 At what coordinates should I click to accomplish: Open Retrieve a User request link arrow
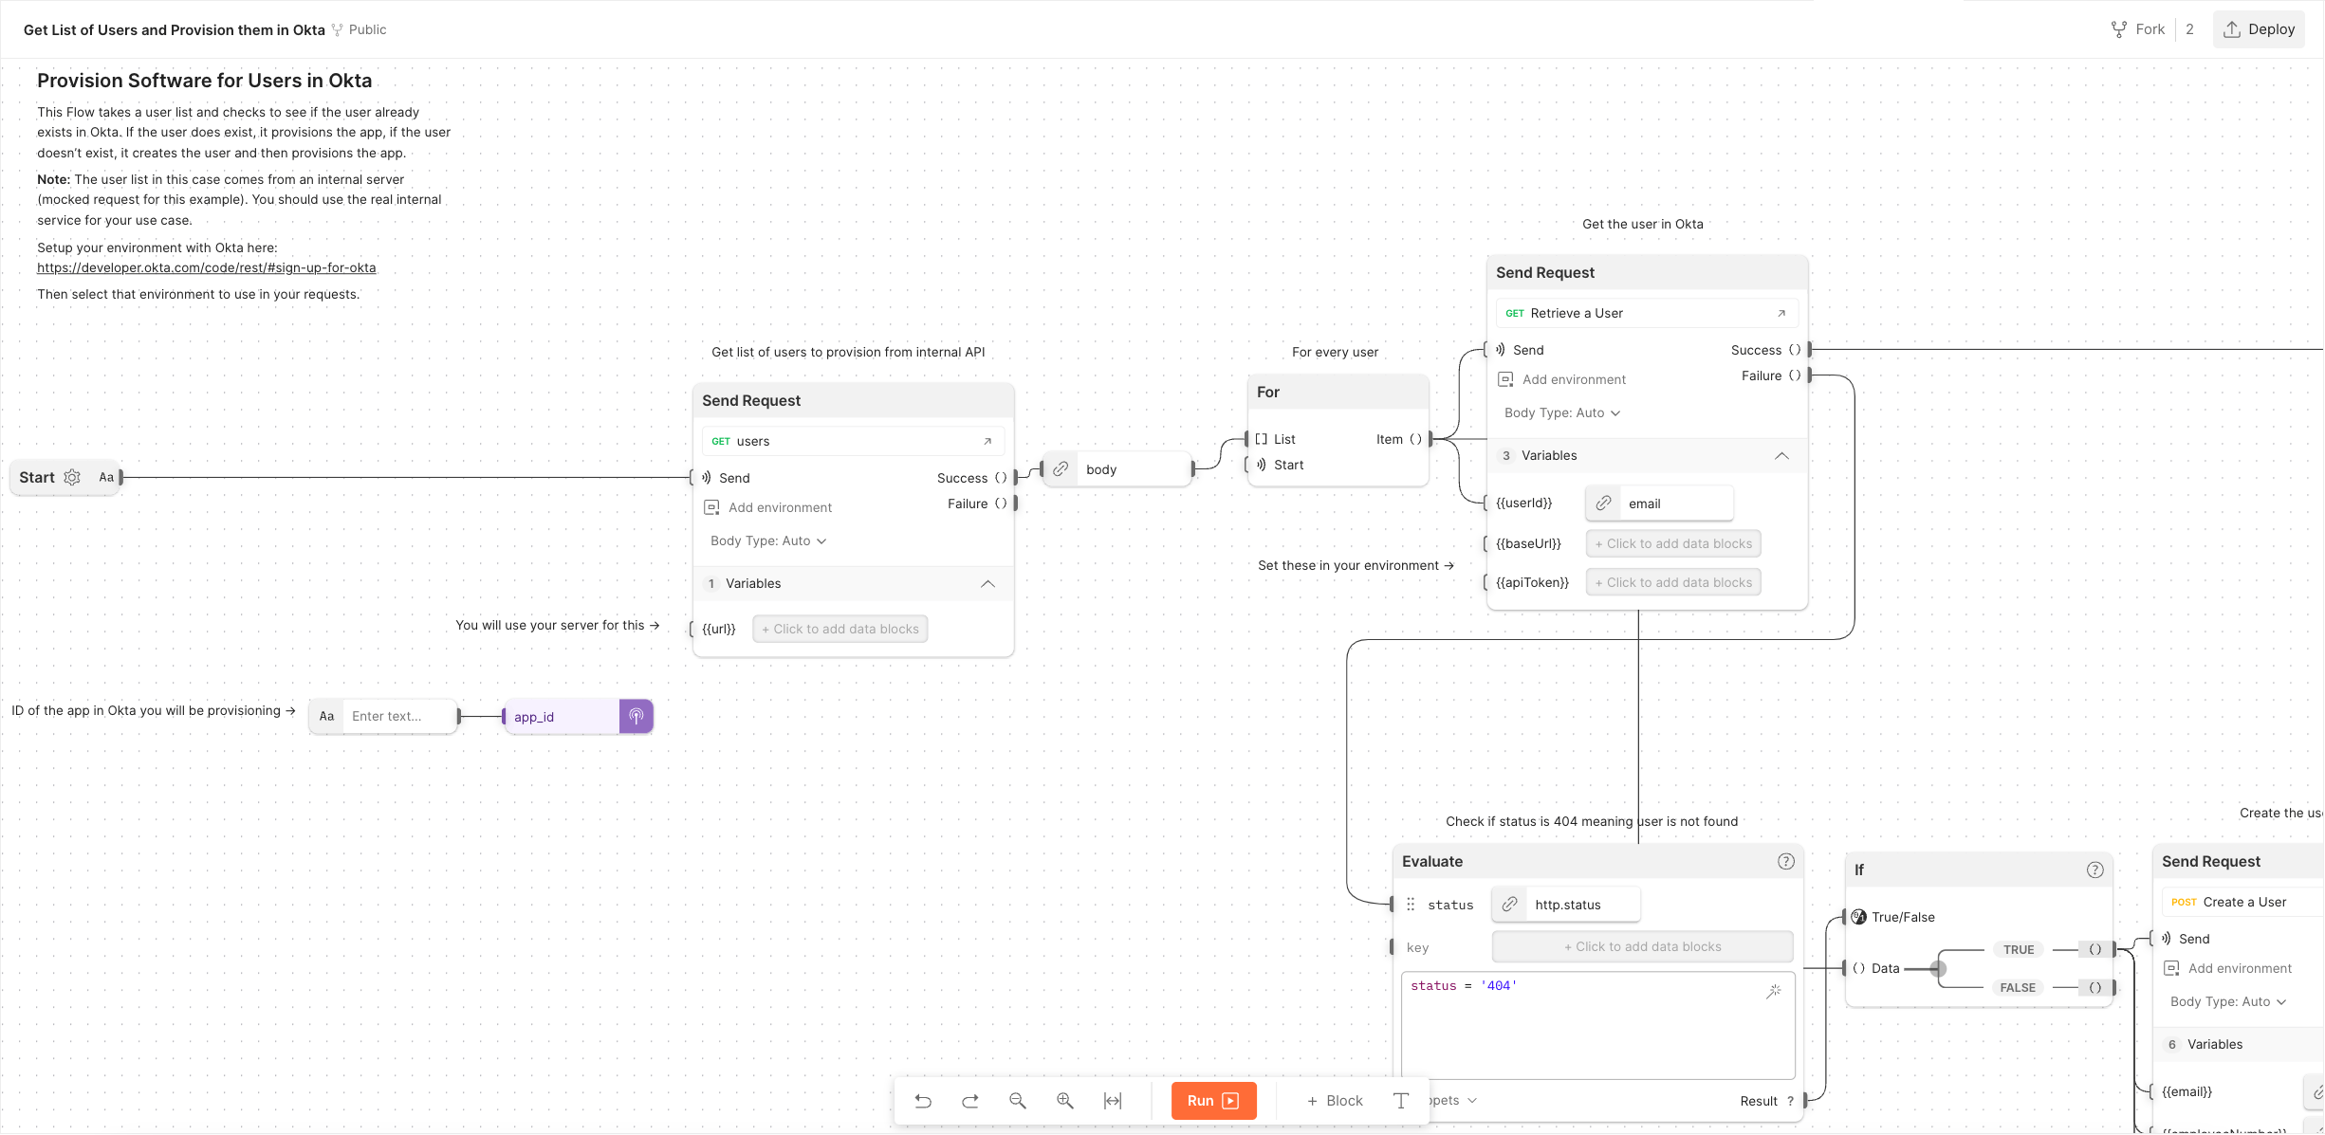[1781, 314]
